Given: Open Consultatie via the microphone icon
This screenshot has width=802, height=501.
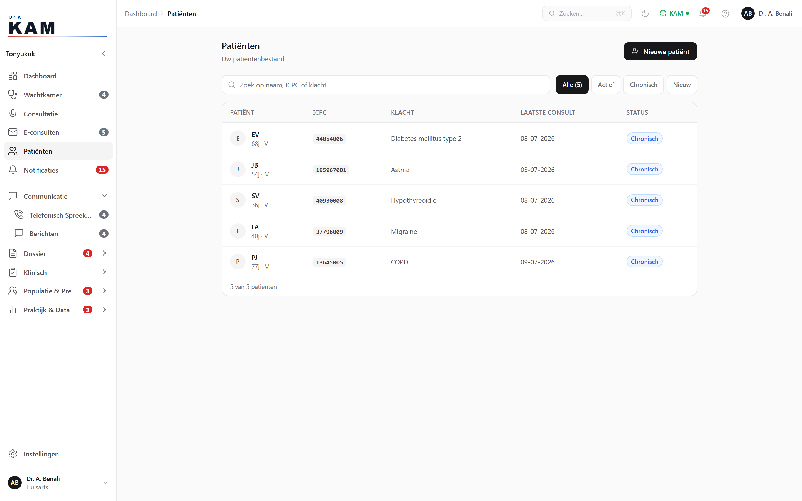Looking at the screenshot, I should (13, 114).
